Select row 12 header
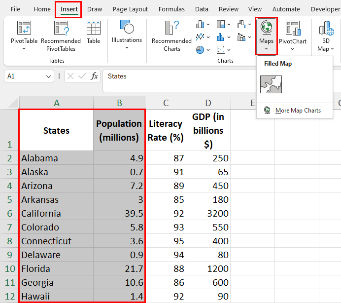 point(9,296)
